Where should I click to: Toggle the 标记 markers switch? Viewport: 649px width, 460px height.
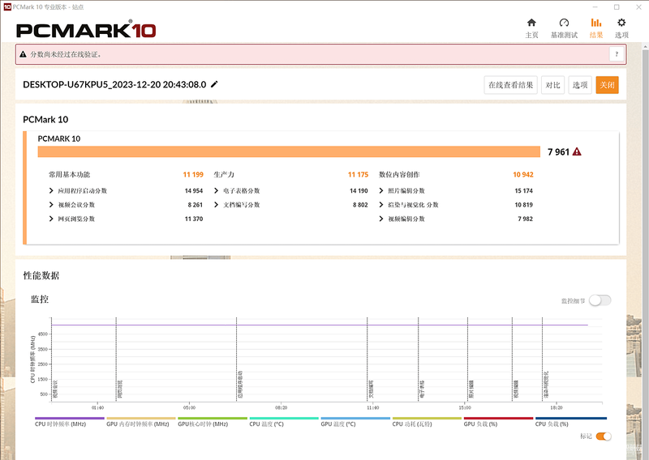click(604, 436)
